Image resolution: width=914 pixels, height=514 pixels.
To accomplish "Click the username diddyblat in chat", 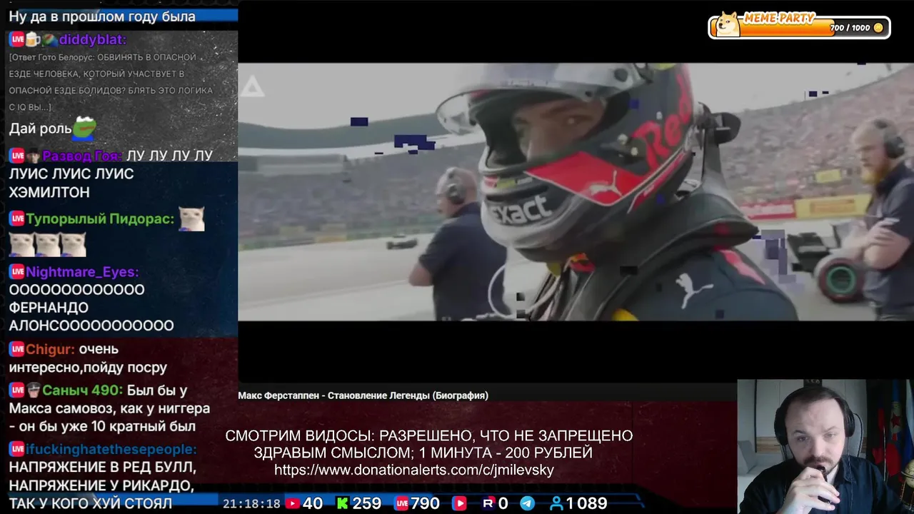I will pyautogui.click(x=92, y=39).
